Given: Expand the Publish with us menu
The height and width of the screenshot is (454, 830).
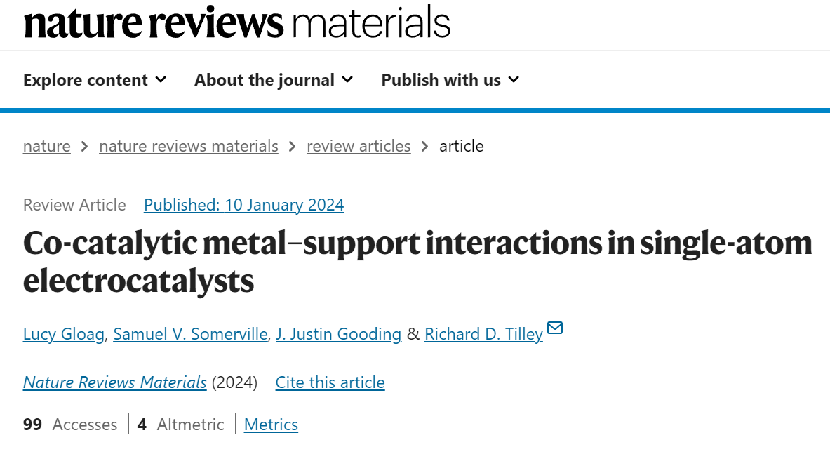Looking at the screenshot, I should point(450,80).
